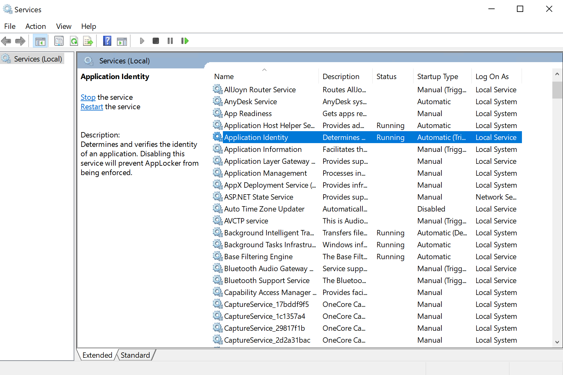The image size is (563, 375).
Task: Sort by the Log On As column header
Action: pyautogui.click(x=497, y=77)
